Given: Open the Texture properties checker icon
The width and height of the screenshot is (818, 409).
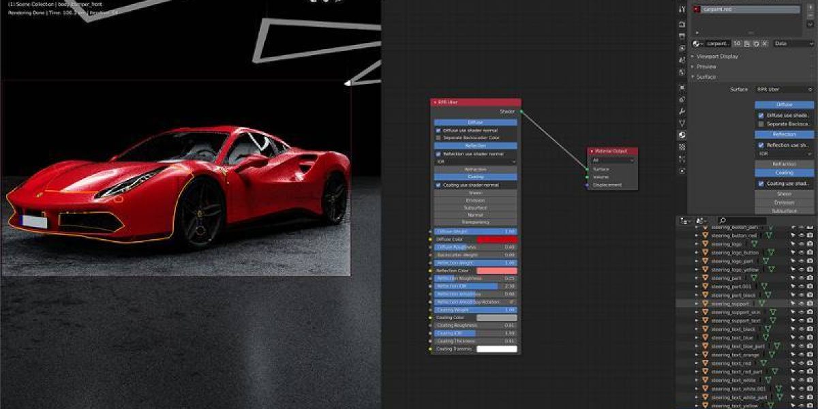Looking at the screenshot, I should pyautogui.click(x=682, y=147).
